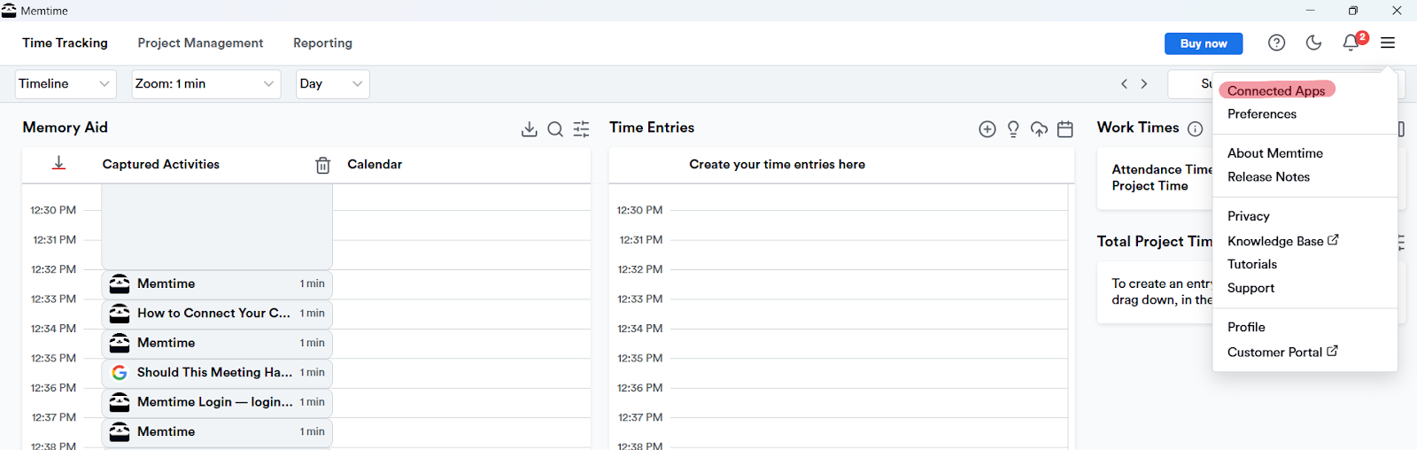
Task: Open Memory Aid search magnifier
Action: click(555, 129)
